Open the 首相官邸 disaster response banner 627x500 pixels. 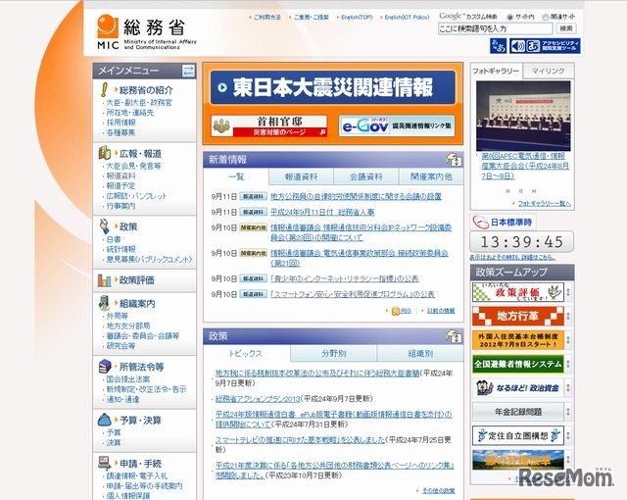click(x=269, y=126)
